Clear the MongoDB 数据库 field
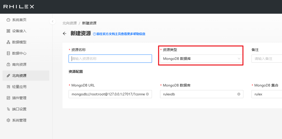Screen dimensions: 282x139 239,94
